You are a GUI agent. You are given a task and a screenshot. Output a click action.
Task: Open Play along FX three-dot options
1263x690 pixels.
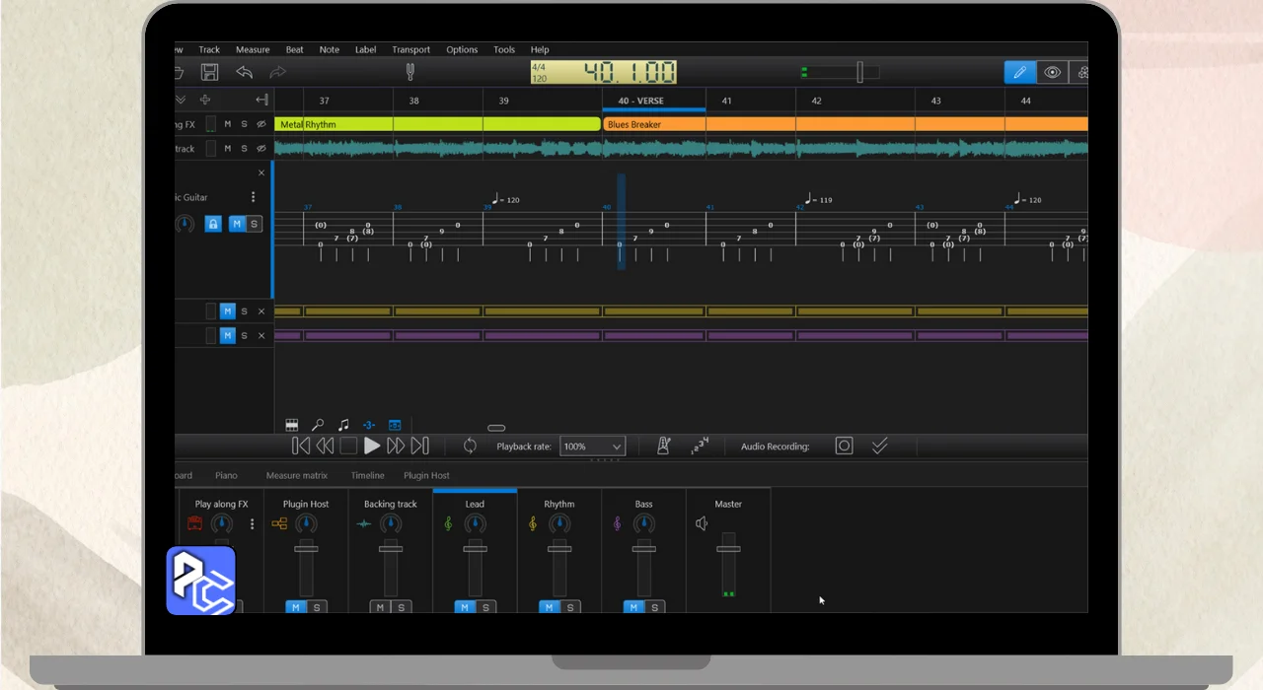pos(252,524)
